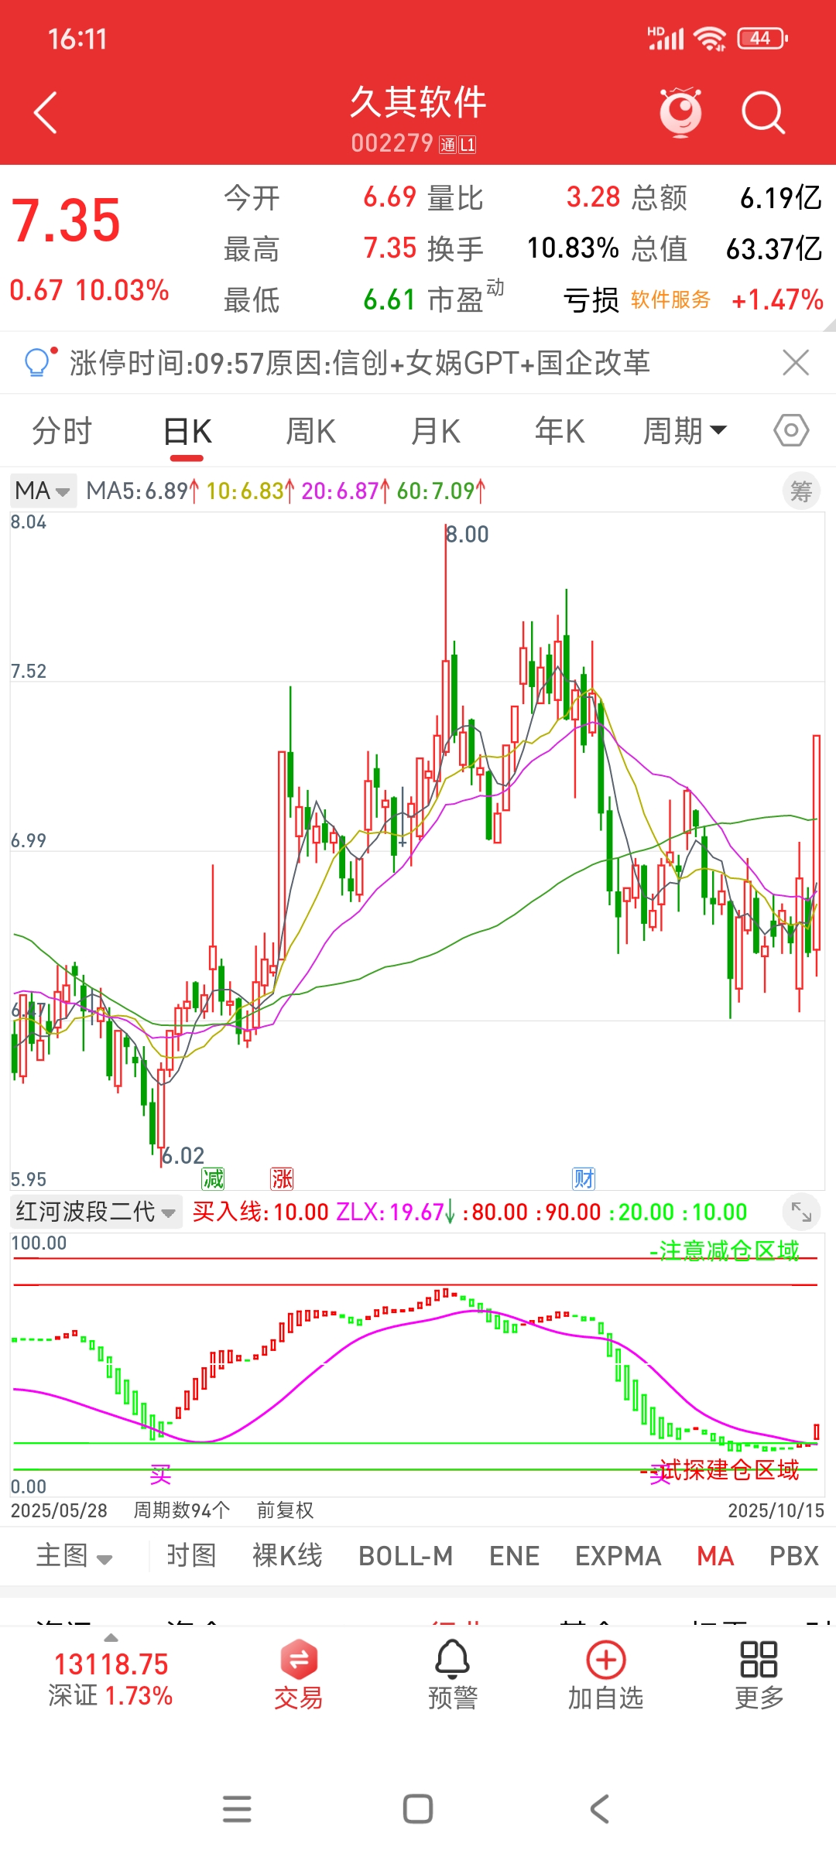
Task: Open 周期 dropdown
Action: coord(685,431)
